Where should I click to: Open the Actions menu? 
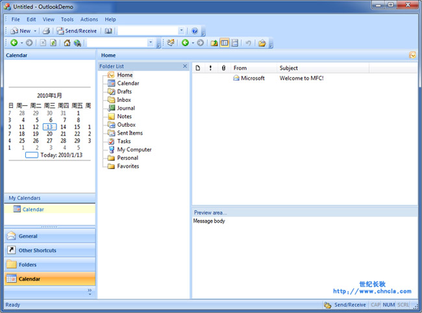click(x=89, y=19)
